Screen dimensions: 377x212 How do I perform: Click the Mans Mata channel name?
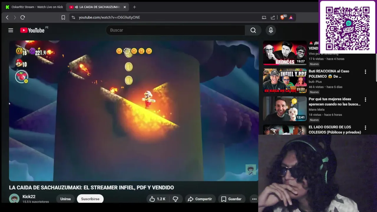[x=317, y=110]
